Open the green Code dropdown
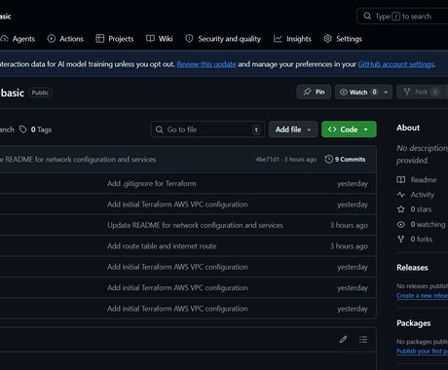 click(x=349, y=129)
